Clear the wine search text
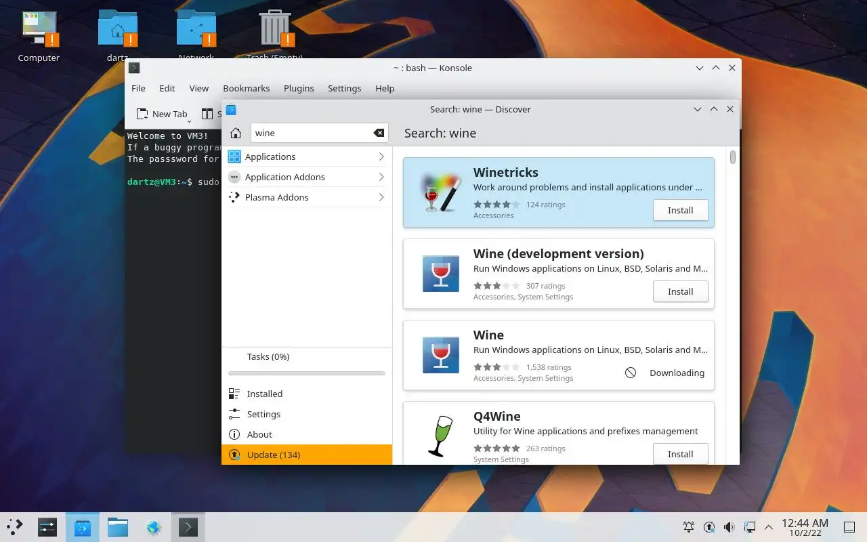 [x=379, y=133]
